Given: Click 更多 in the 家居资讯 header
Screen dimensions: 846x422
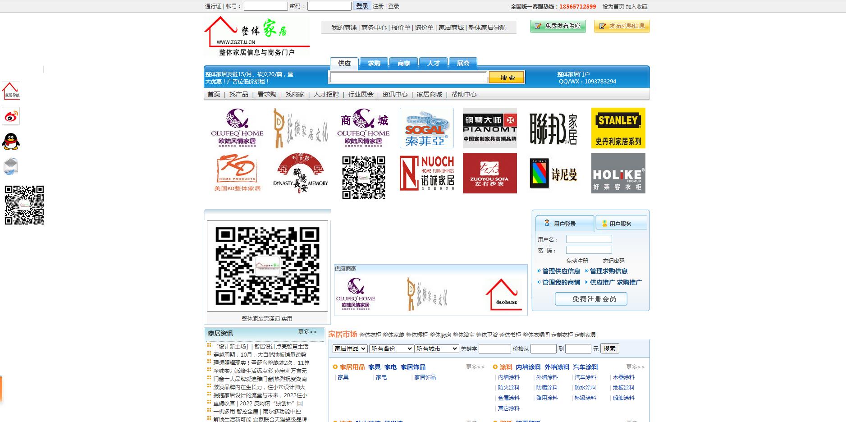Looking at the screenshot, I should point(307,332).
